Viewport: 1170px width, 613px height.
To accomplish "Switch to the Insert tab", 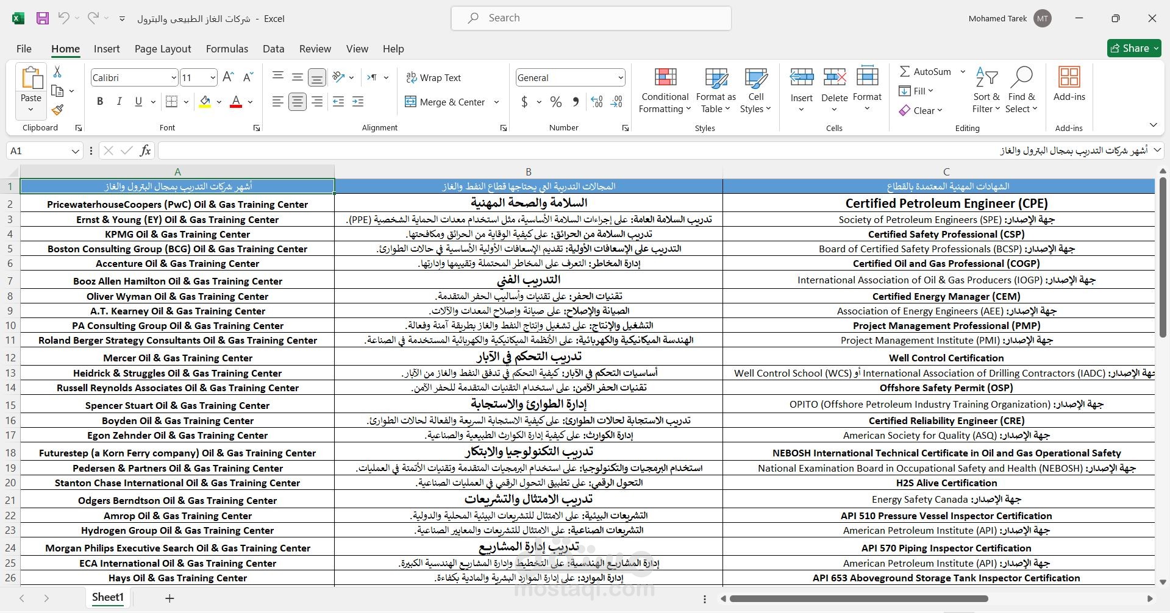I will tap(107, 49).
